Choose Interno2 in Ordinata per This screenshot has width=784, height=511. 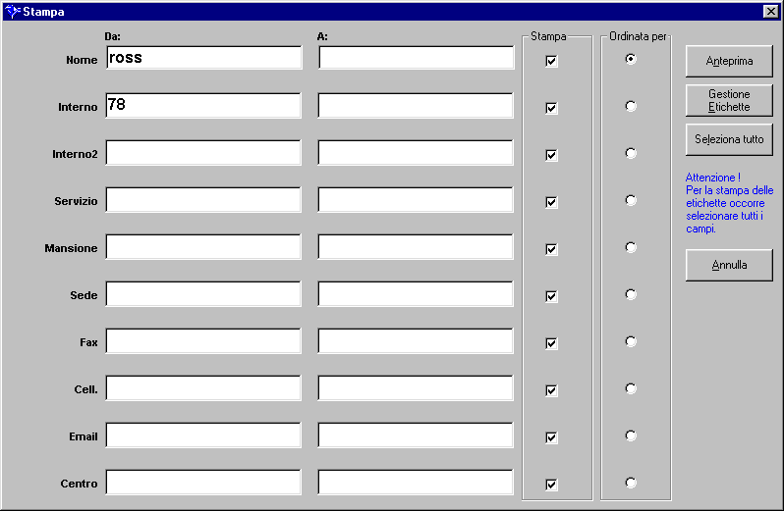631,153
